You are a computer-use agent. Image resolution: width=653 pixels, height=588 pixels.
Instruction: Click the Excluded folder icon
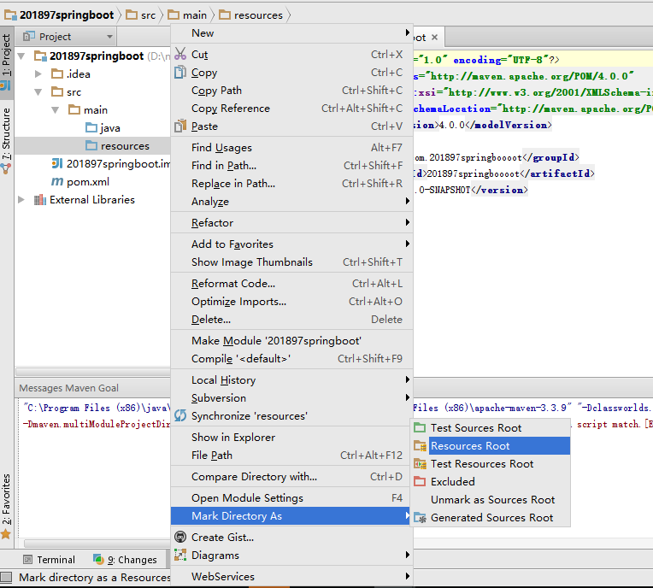420,482
